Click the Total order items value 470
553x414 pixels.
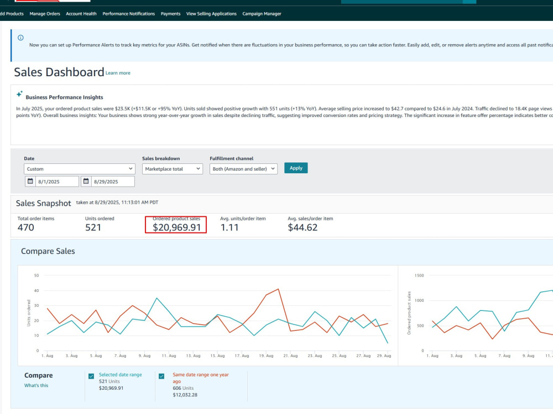pos(26,227)
